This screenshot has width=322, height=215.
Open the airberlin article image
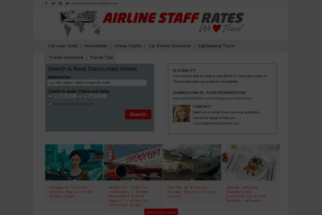[133, 162]
